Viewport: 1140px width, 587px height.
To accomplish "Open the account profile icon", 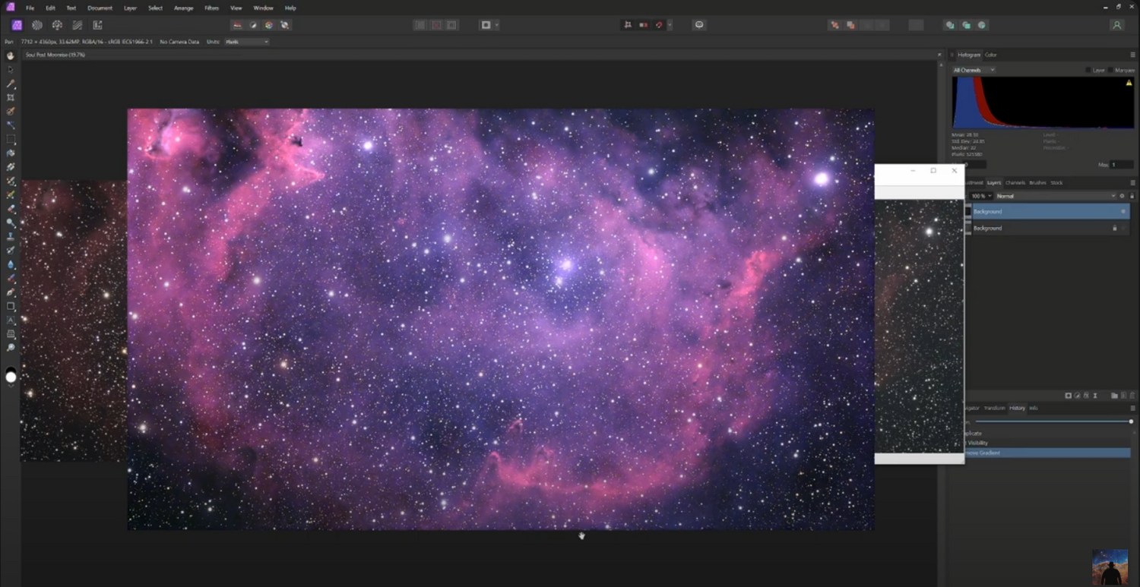I will click(1116, 25).
